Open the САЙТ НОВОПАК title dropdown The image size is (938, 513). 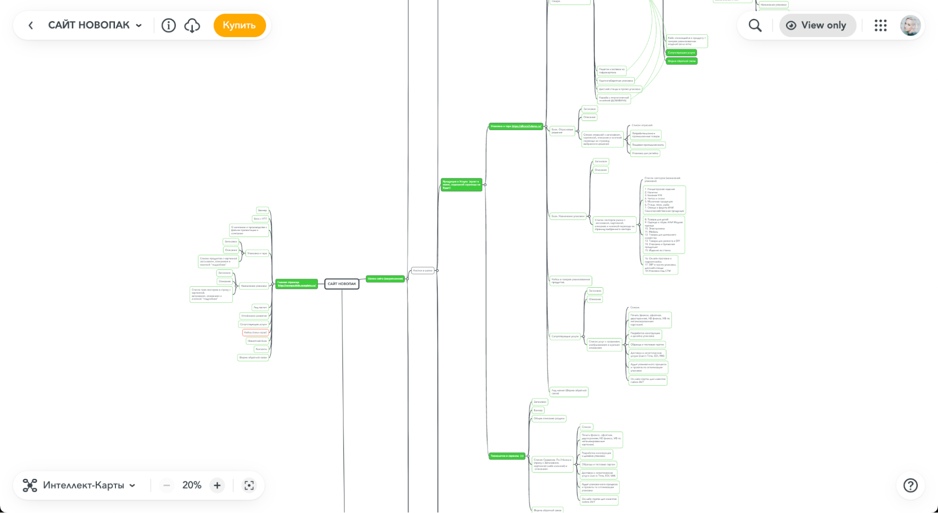(95, 25)
